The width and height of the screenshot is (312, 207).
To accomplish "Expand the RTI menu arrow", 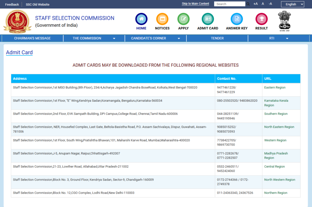I will point(287,38).
